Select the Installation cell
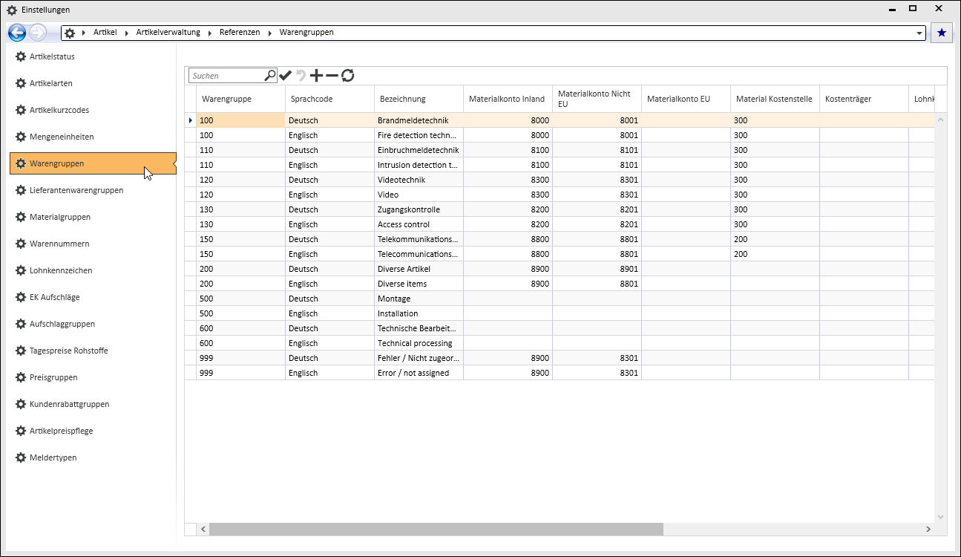Image resolution: width=961 pixels, height=557 pixels. [419, 313]
